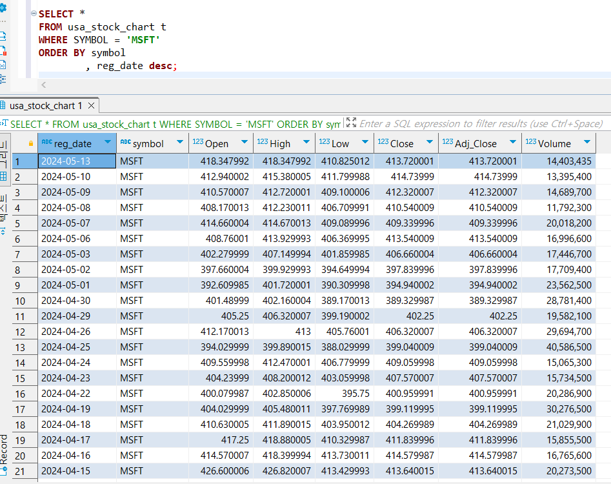Click the 123 type icon of Low
The image size is (611, 484).
324,141
